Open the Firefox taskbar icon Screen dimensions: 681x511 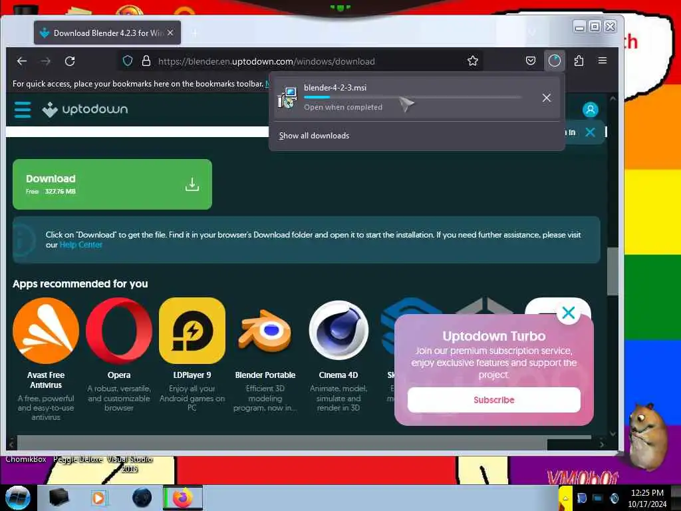[183, 498]
